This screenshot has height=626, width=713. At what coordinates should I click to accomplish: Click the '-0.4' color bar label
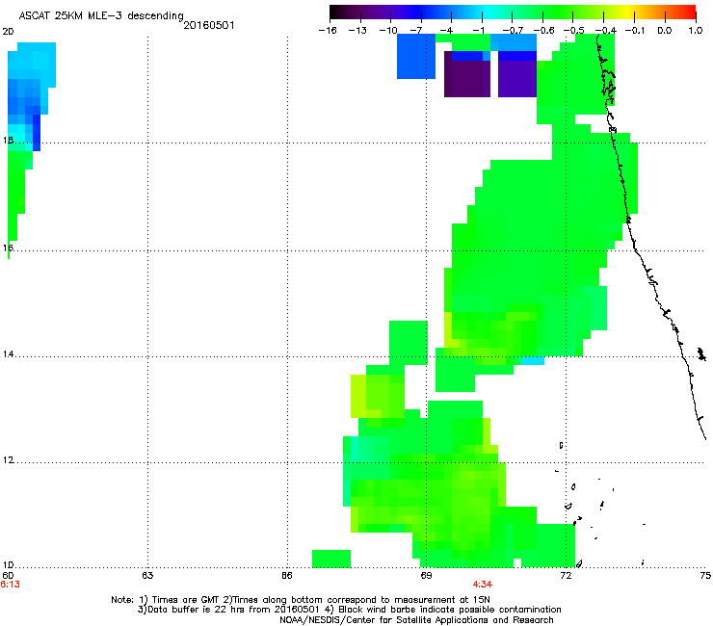click(605, 31)
